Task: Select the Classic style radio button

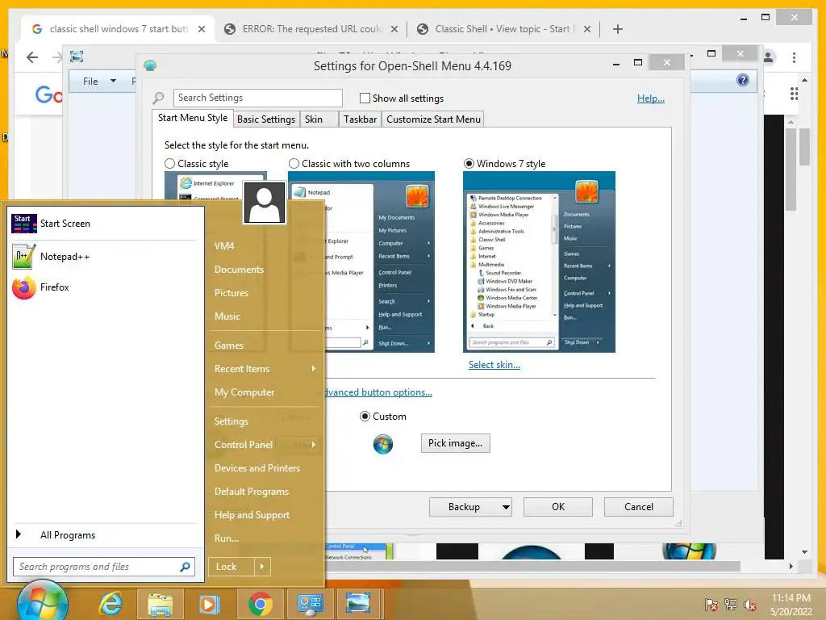Action: point(169,163)
